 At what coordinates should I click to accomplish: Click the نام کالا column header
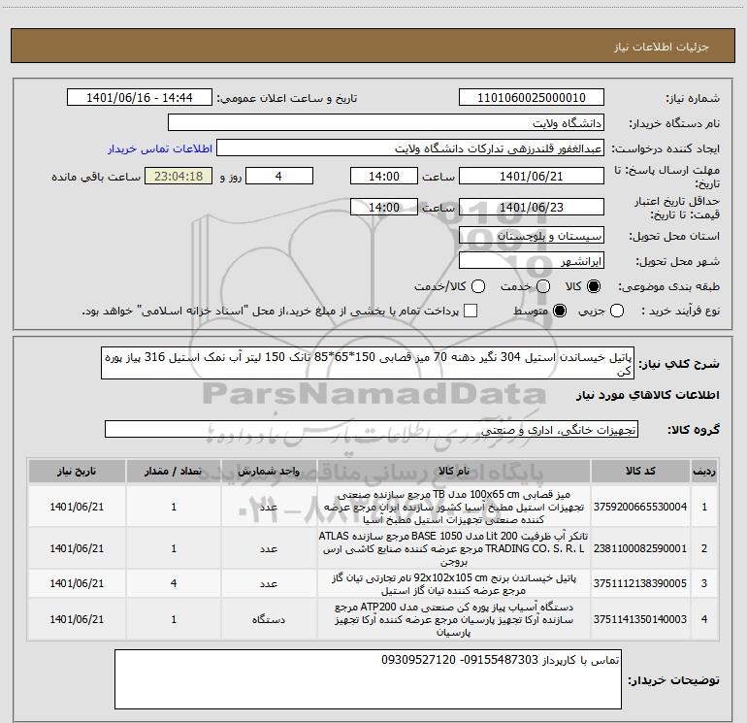(x=454, y=472)
